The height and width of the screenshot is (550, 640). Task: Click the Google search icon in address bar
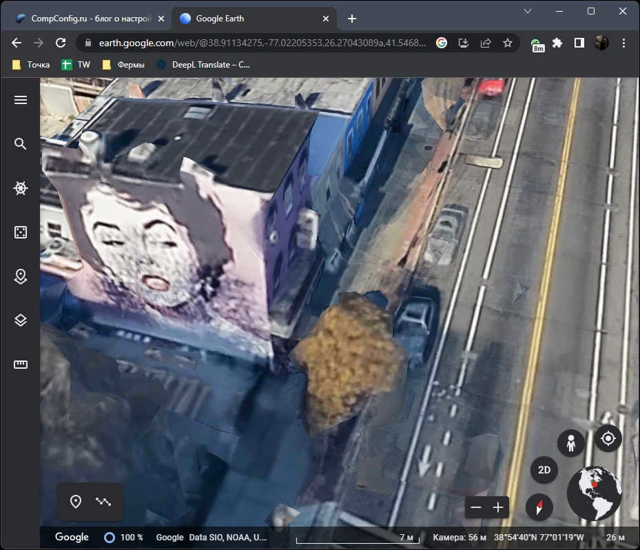pos(442,43)
